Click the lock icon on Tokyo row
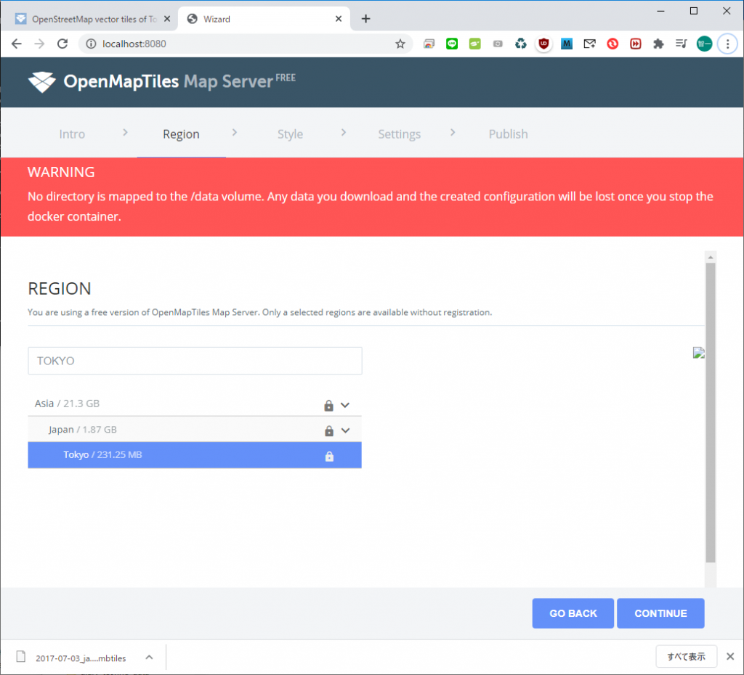The width and height of the screenshot is (744, 675). 329,457
